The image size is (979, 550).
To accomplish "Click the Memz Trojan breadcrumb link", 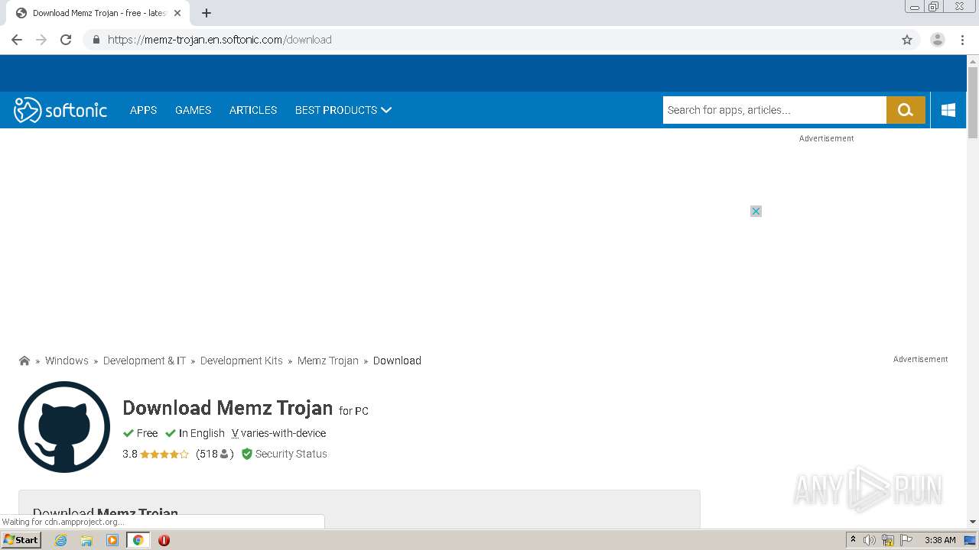I will point(328,361).
